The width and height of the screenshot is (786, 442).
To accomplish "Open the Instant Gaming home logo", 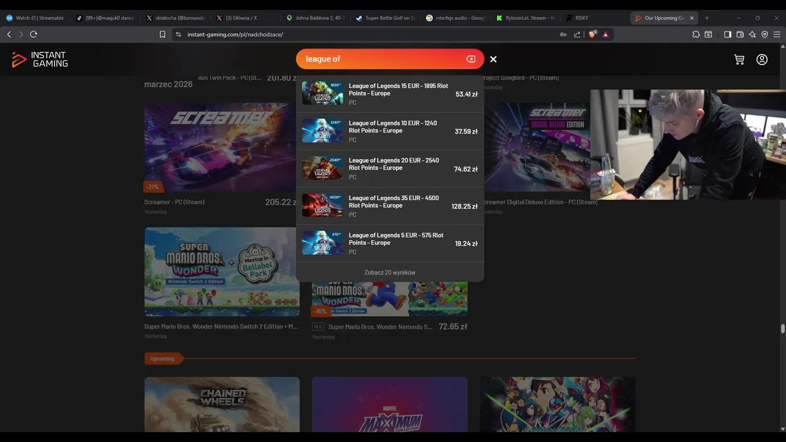I will pos(40,60).
